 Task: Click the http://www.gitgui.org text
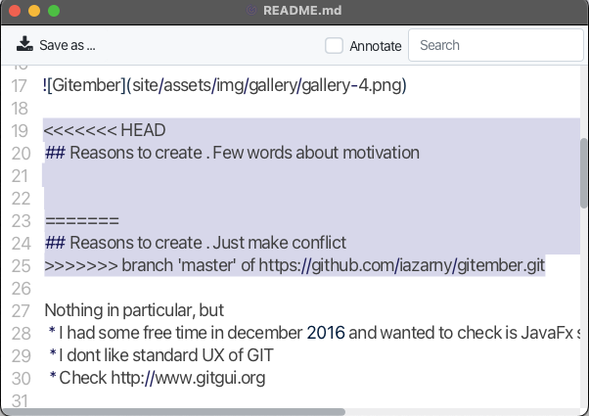[x=188, y=378]
